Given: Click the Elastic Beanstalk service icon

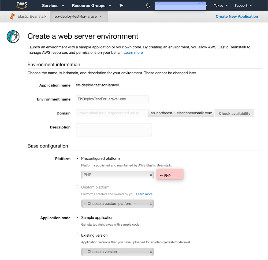Looking at the screenshot, I should click(12, 16).
